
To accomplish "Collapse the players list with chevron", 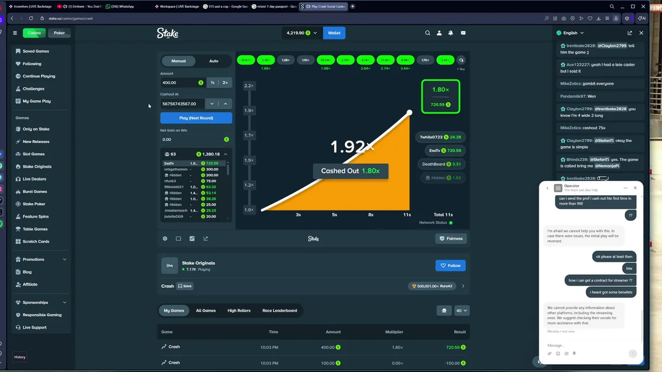I will point(225,154).
